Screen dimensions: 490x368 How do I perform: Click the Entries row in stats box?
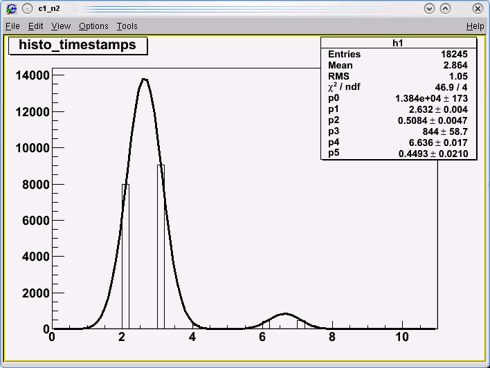coord(399,54)
